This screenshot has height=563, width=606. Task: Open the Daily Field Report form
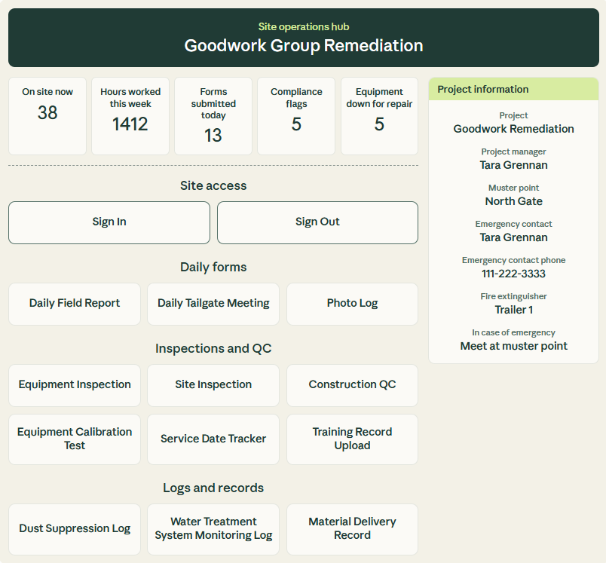[x=75, y=304]
